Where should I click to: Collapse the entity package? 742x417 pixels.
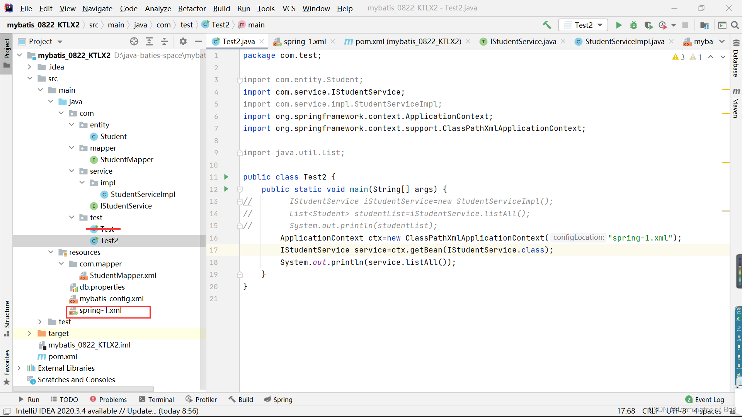tap(71, 125)
